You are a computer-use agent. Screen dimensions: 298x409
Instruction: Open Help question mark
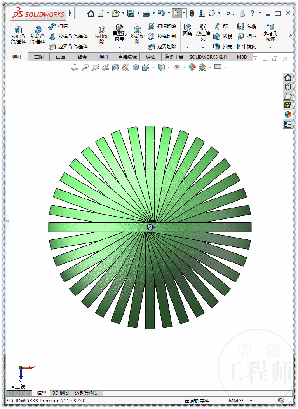[252, 13]
